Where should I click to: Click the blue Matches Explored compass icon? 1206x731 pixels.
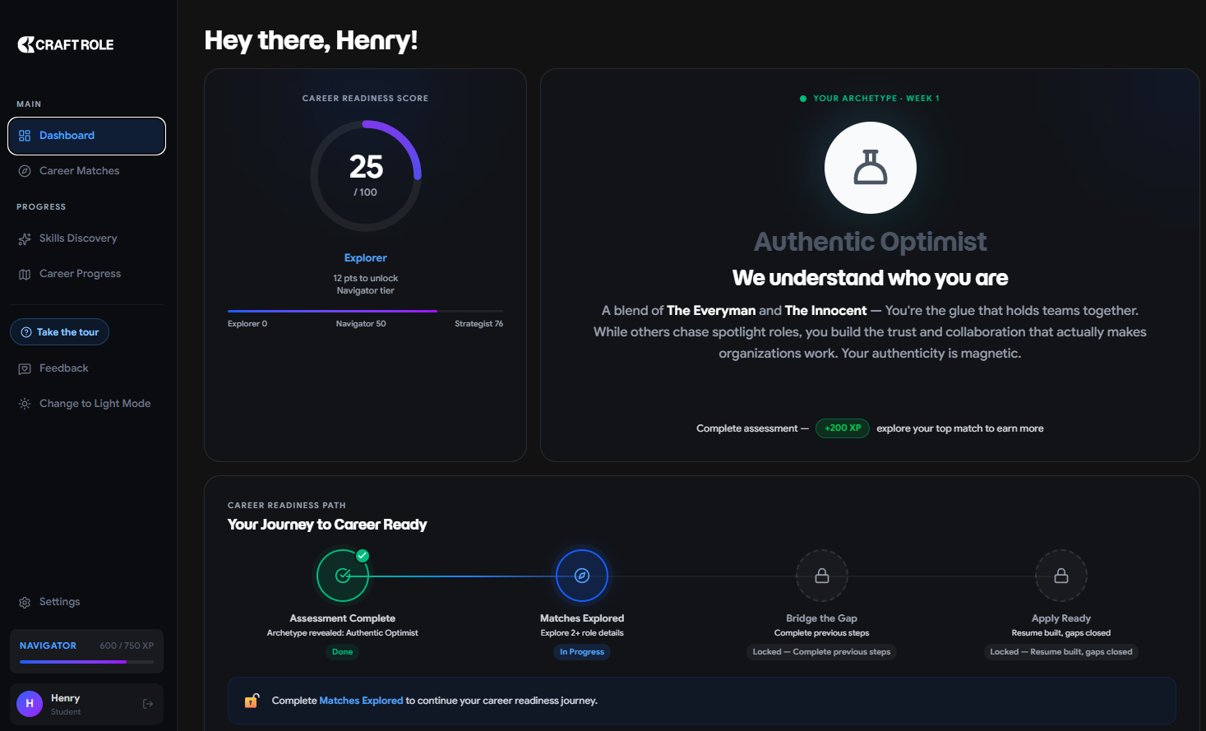[x=582, y=576]
